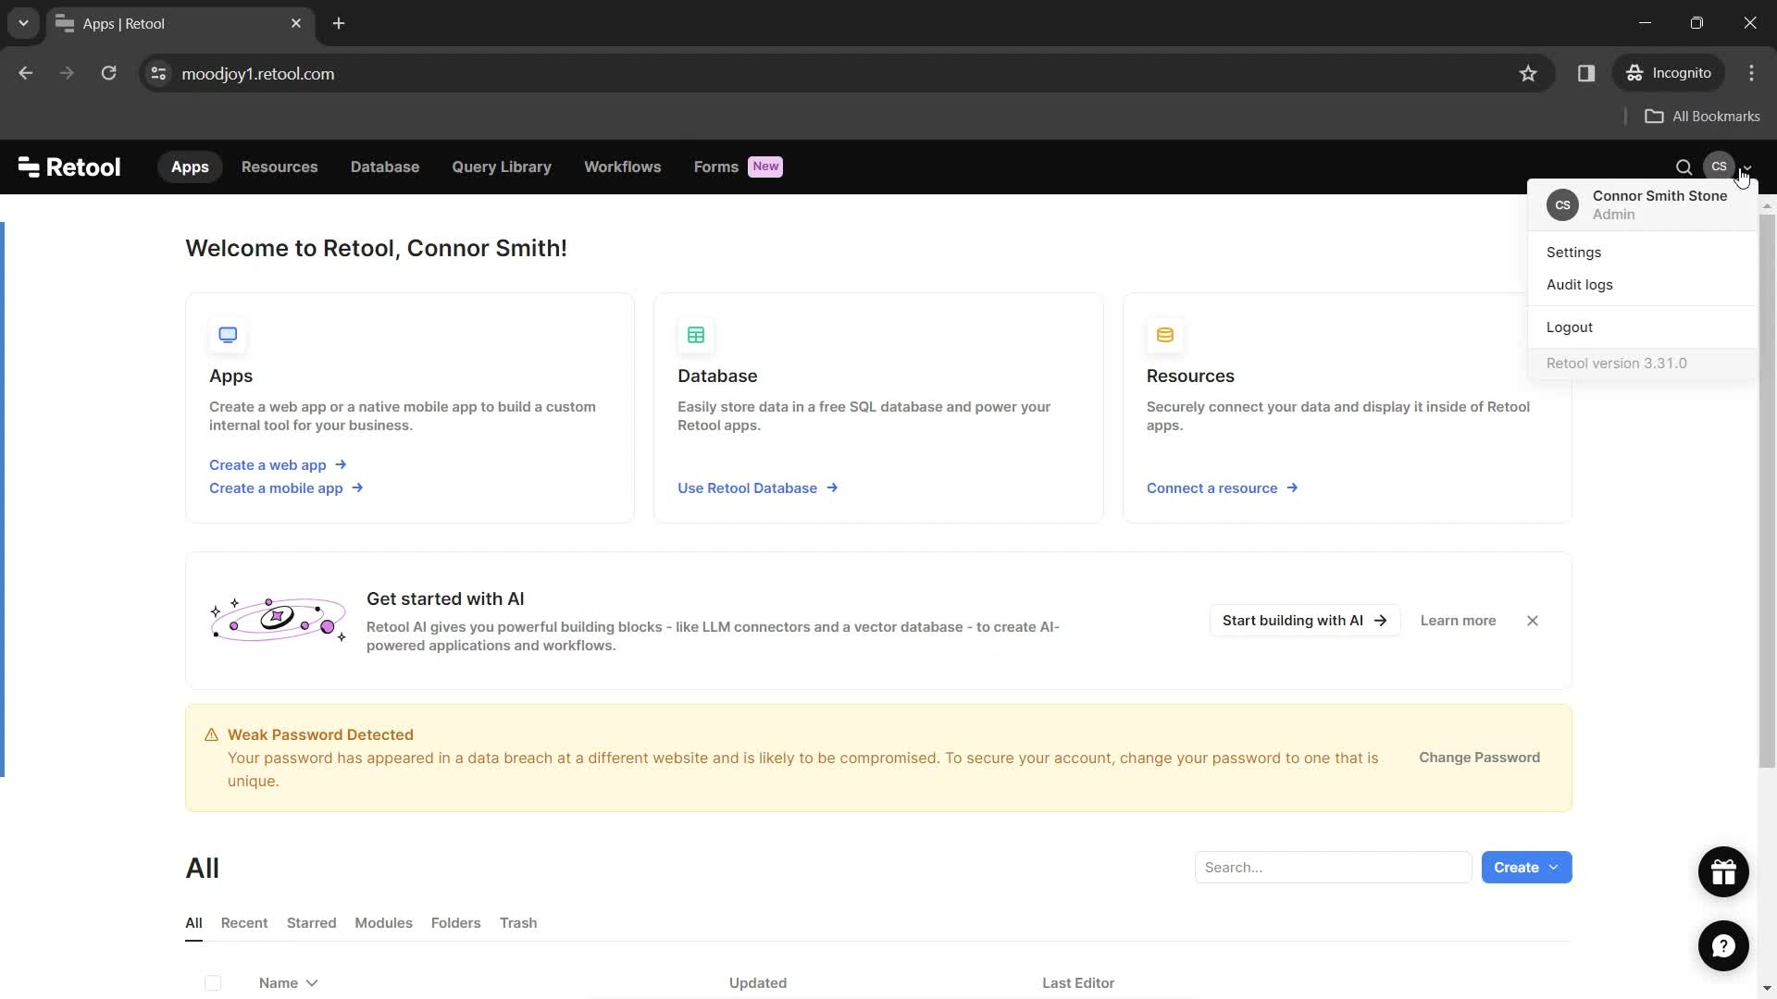Viewport: 1777px width, 999px height.
Task: Select the Modules tab
Action: (383, 922)
